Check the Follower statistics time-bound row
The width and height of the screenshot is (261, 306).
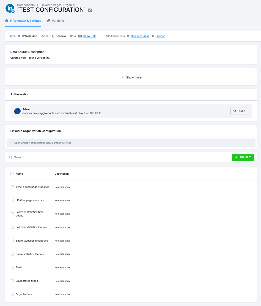[x=12, y=214]
